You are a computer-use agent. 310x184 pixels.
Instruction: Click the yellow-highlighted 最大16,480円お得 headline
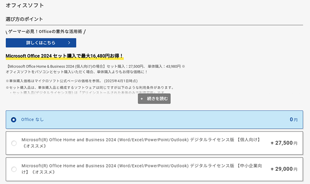coord(64,56)
